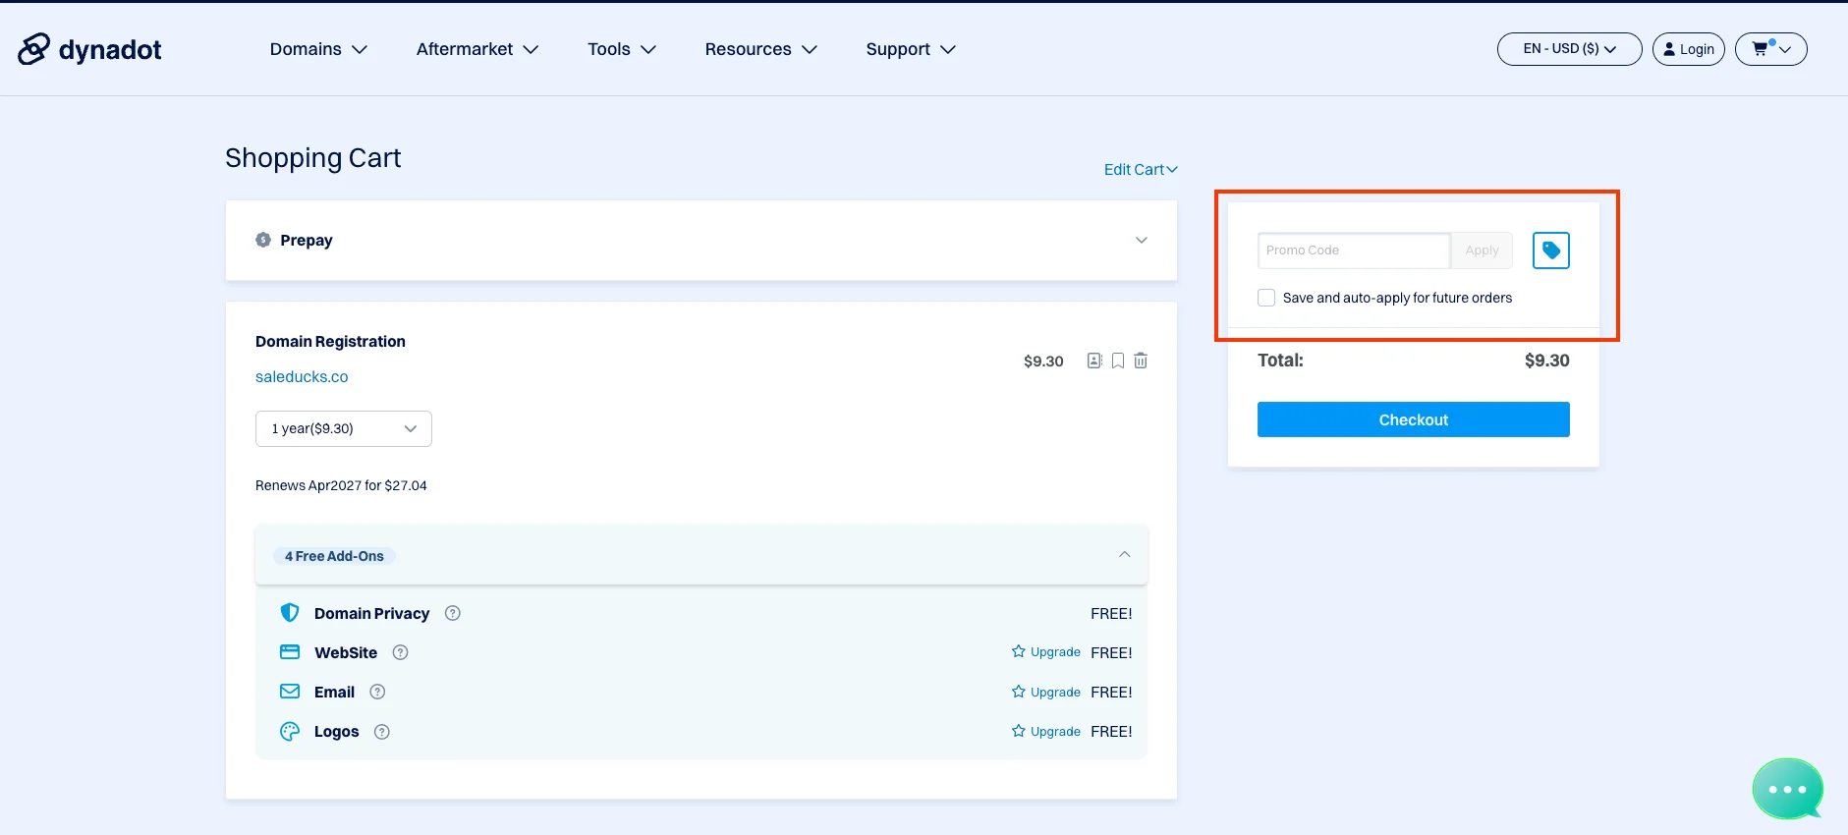
Task: Open the live chat bubble
Action: coord(1787,789)
